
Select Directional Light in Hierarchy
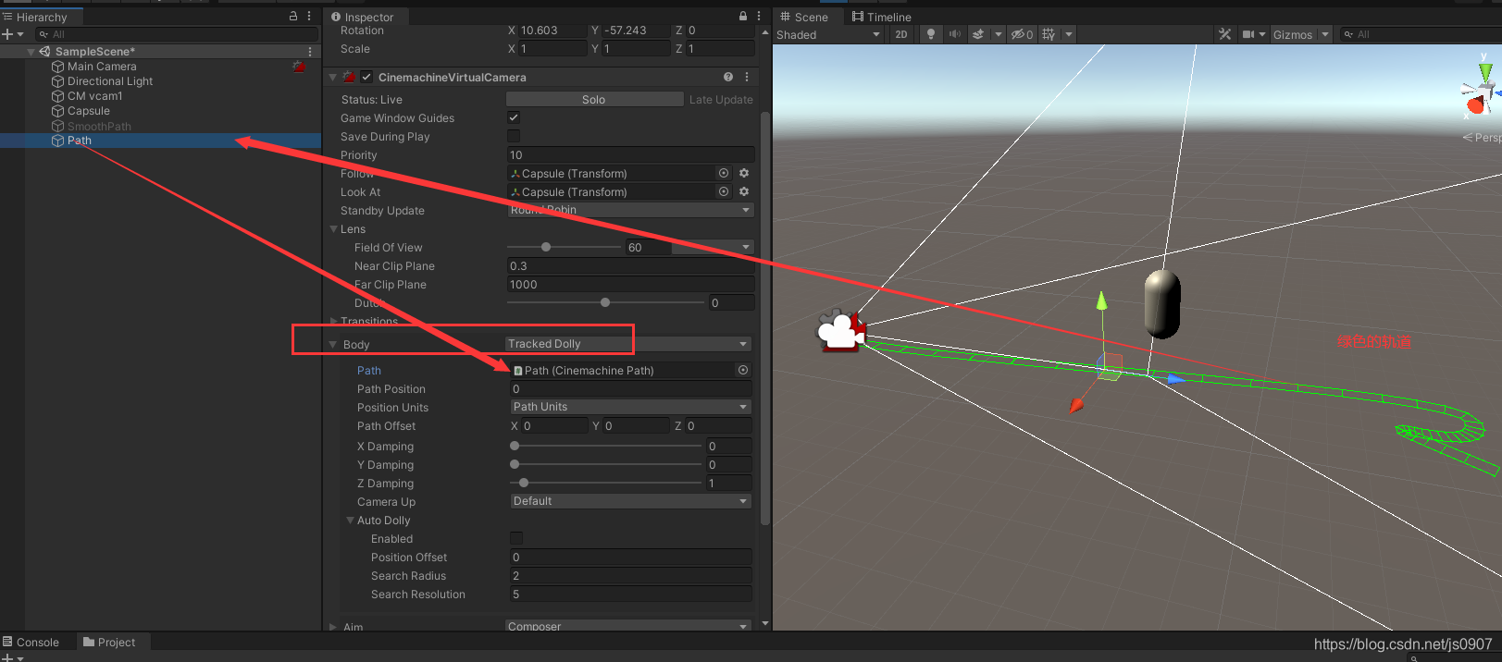click(110, 81)
